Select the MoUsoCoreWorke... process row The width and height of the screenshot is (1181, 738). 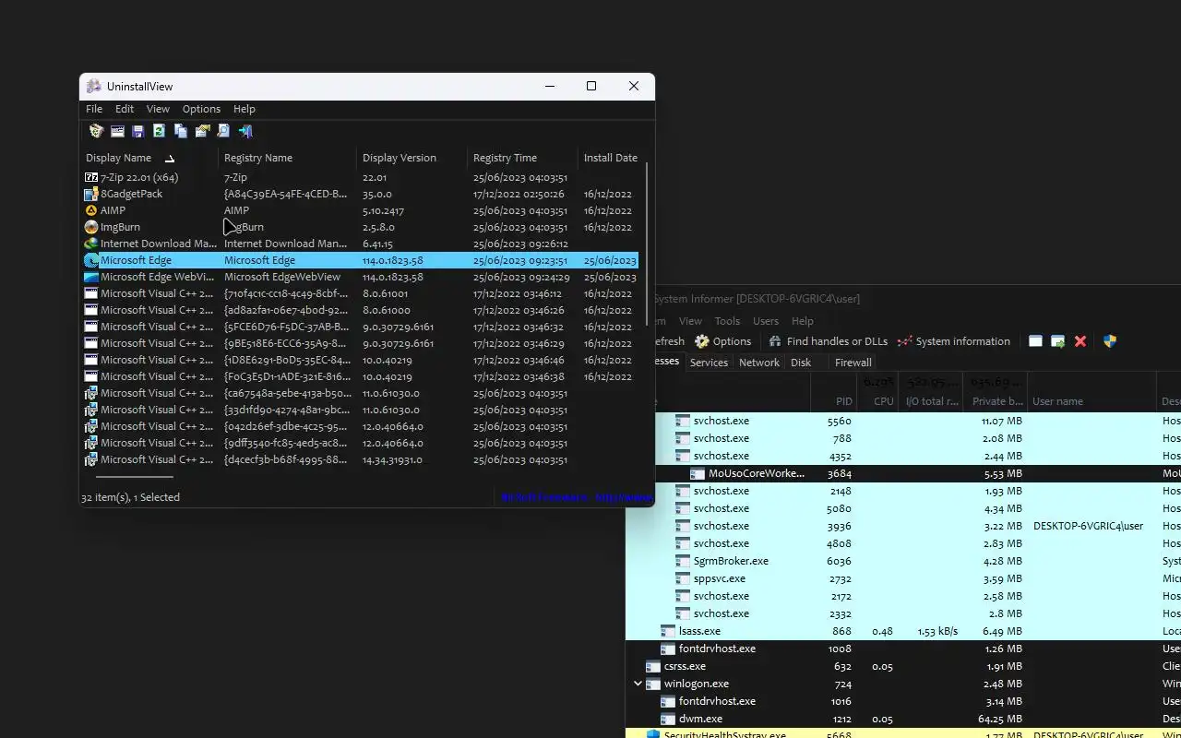[903, 473]
